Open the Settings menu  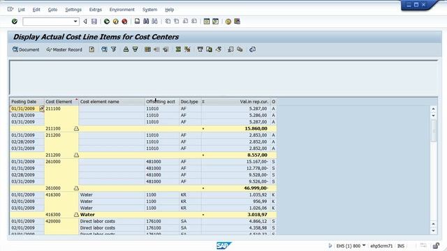(73, 10)
